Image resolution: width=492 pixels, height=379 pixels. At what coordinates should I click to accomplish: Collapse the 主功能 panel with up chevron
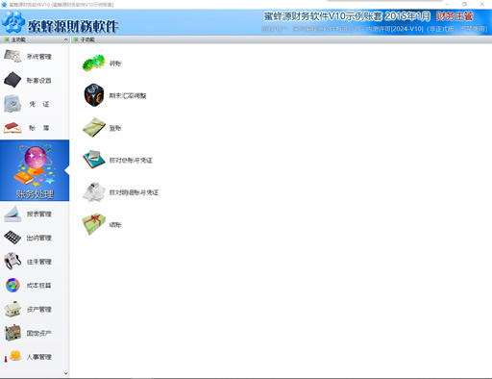(x=65, y=39)
